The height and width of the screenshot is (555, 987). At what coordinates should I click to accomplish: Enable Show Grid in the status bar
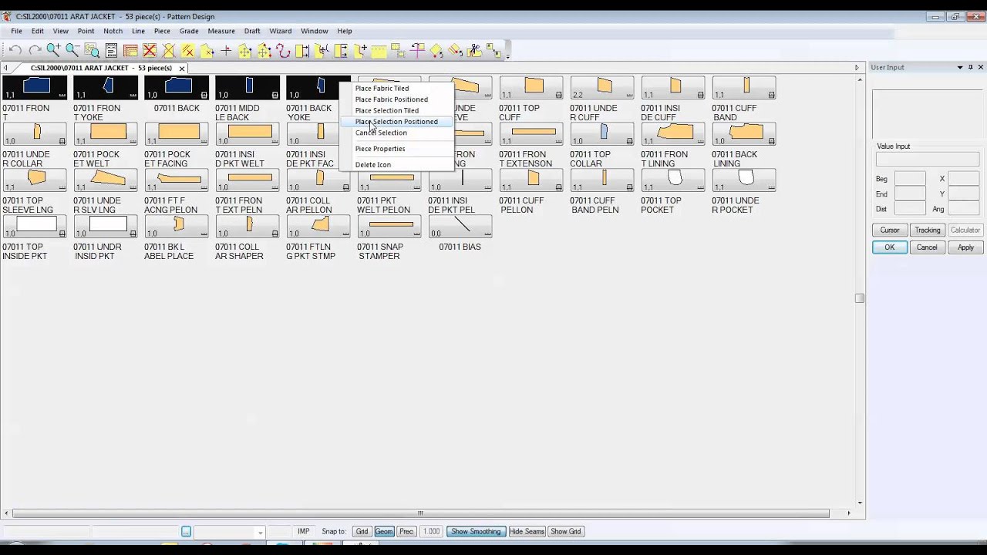click(x=566, y=531)
